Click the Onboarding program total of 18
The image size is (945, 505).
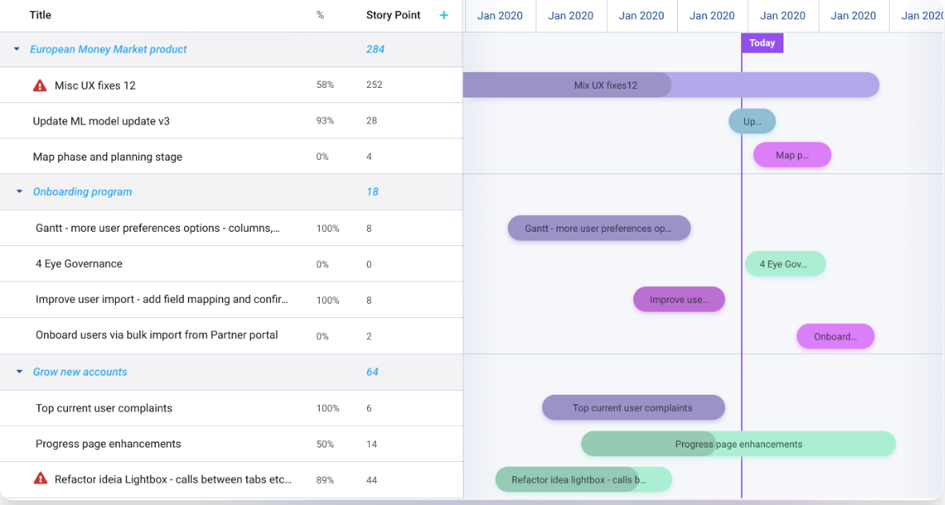point(373,192)
